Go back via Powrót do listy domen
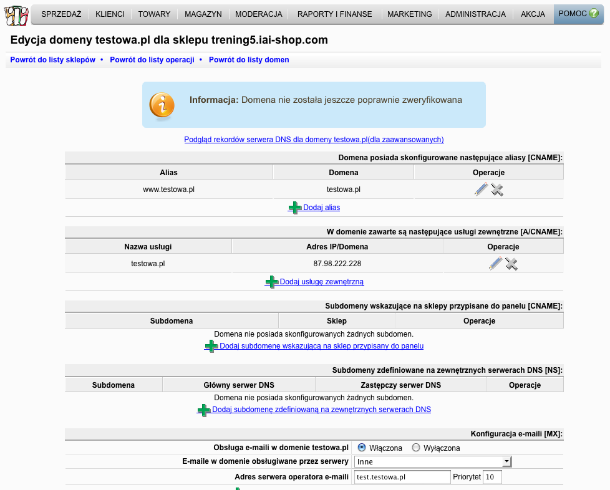The image size is (610, 490). point(249,60)
